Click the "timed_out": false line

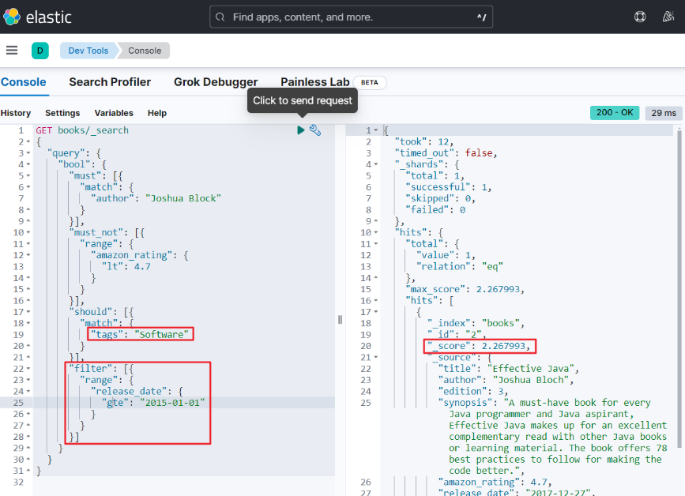pyautogui.click(x=446, y=152)
